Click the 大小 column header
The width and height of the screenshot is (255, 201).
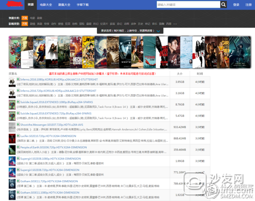pyautogui.click(x=180, y=74)
